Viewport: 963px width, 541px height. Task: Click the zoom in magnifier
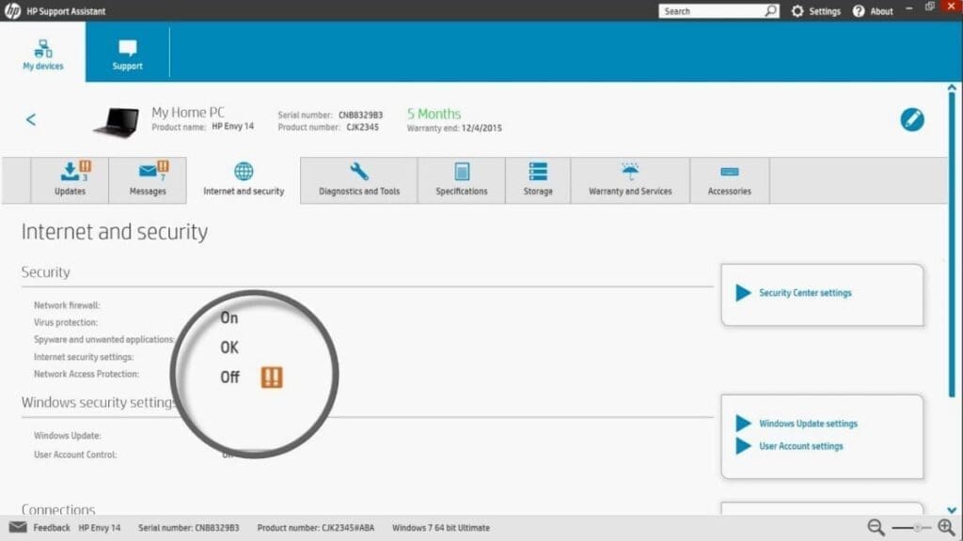(946, 527)
